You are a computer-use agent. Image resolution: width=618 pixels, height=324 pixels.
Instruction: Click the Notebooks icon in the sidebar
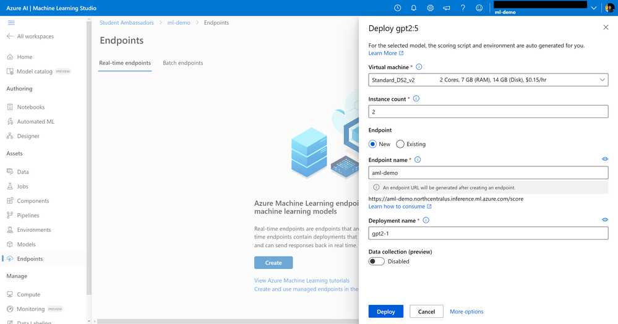(10, 107)
